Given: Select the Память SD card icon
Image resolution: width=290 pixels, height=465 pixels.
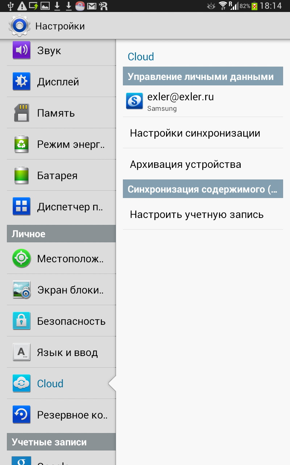Looking at the screenshot, I should [x=21, y=113].
